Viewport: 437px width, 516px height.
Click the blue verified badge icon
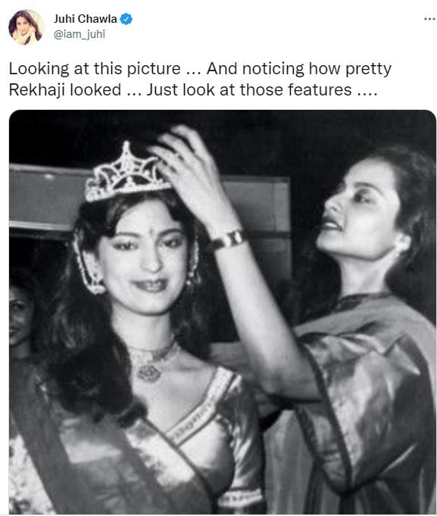click(126, 19)
